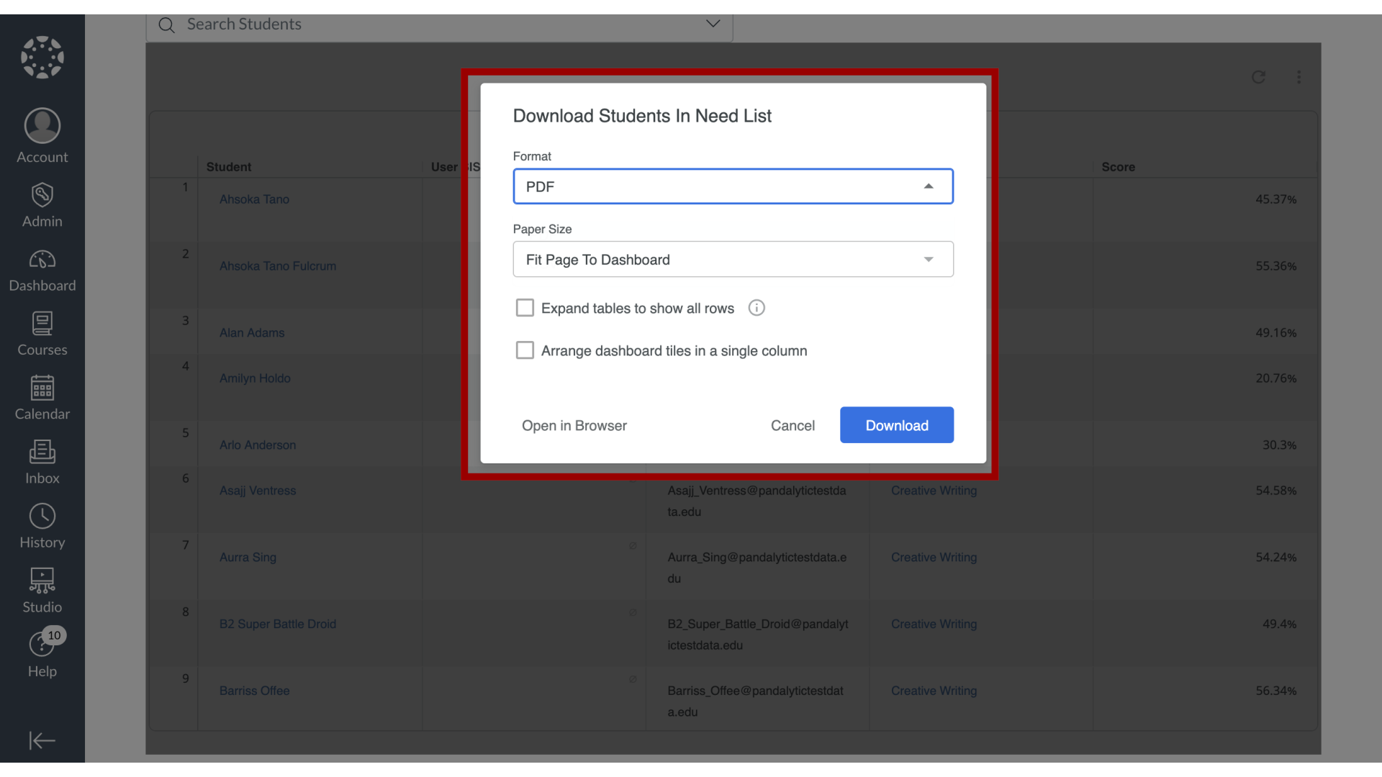Image resolution: width=1382 pixels, height=777 pixels.
Task: Click the Format PDF dropdown arrow
Action: pos(929,186)
